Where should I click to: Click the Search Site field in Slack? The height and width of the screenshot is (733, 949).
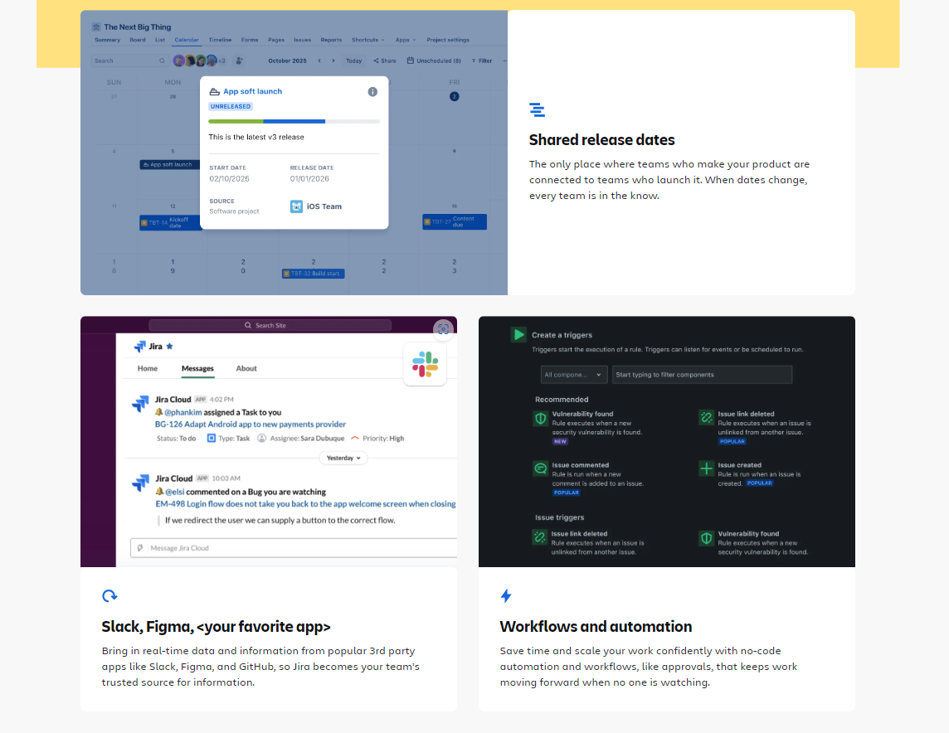click(270, 325)
